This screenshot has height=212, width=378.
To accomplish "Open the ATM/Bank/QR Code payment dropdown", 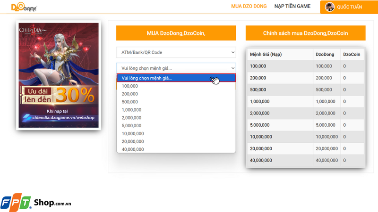I will pos(176,52).
